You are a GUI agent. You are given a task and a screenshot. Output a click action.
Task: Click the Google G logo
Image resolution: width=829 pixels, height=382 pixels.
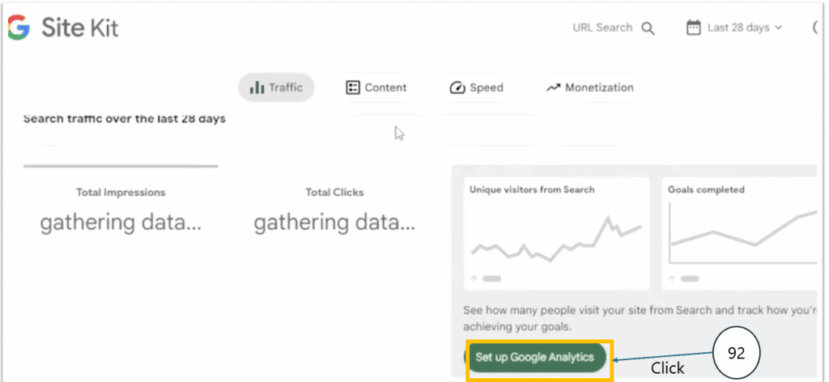18,28
